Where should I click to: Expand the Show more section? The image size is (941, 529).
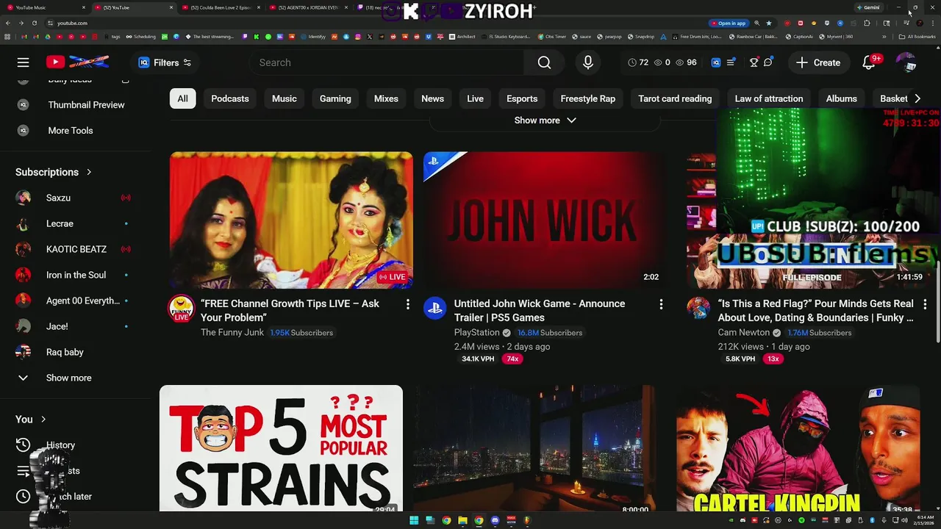(545, 120)
